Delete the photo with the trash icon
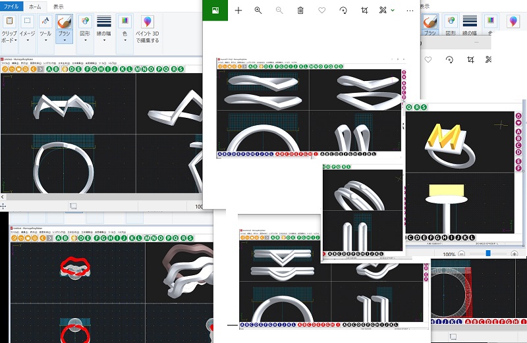This screenshot has height=343, width=527. 300,11
